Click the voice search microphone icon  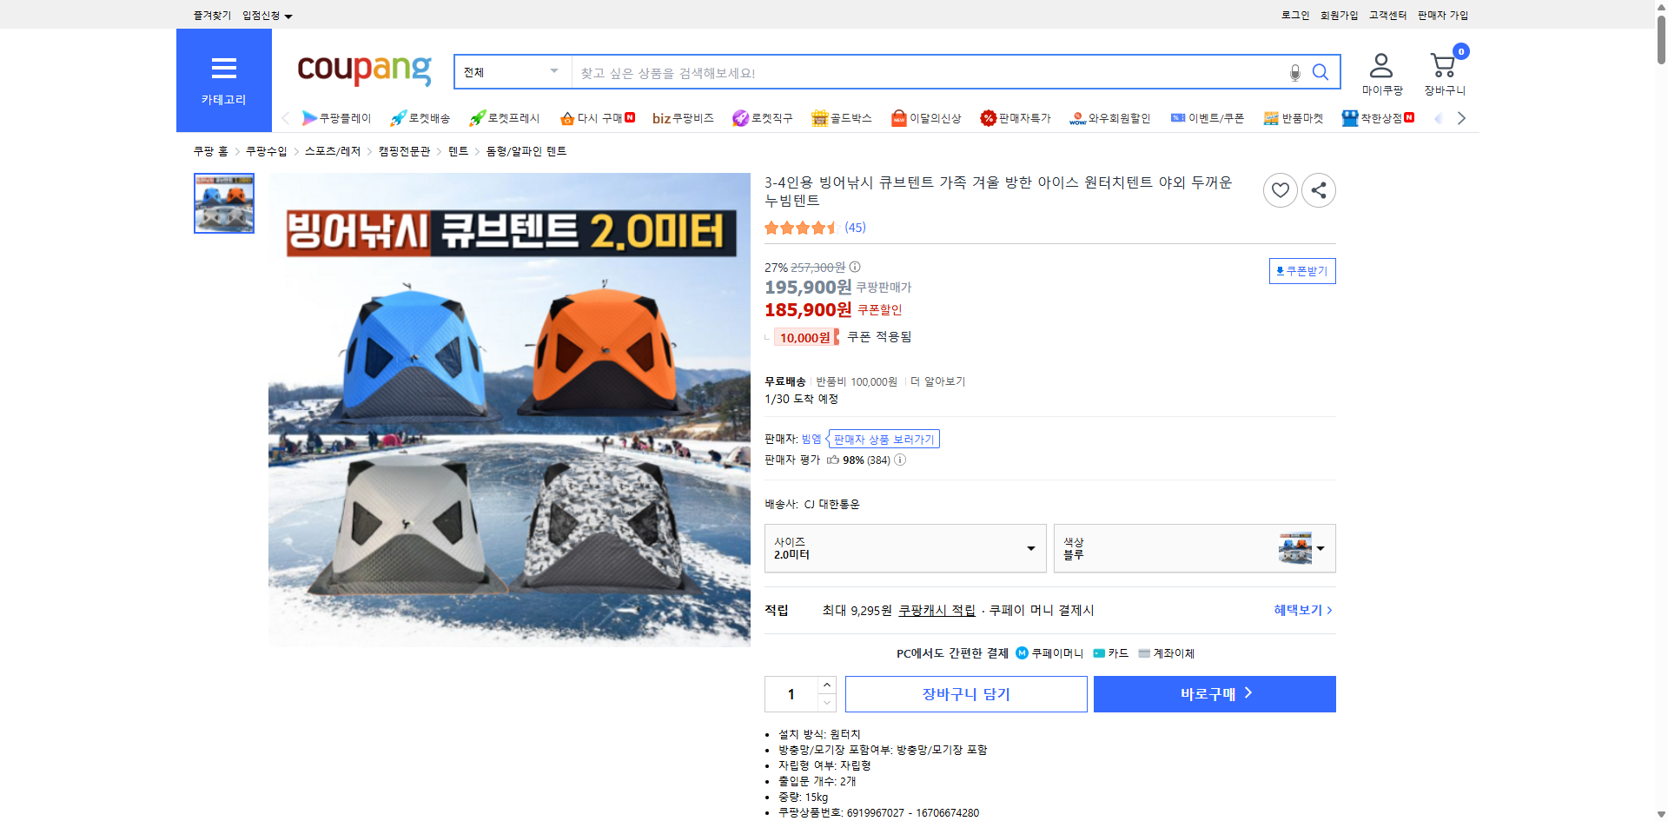[1294, 72]
